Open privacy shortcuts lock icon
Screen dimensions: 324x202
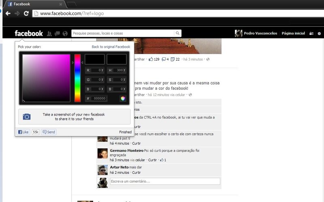click(x=311, y=34)
